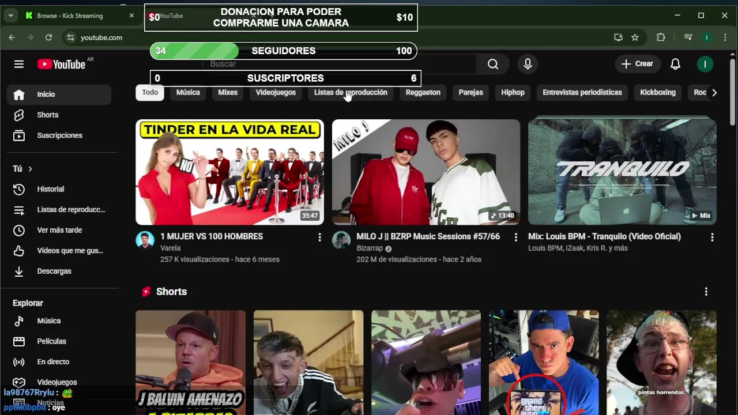
Task: Expand the Tú section chevron
Action: click(x=30, y=169)
